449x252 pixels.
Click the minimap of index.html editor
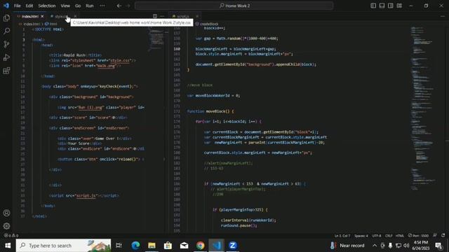pos(156,40)
